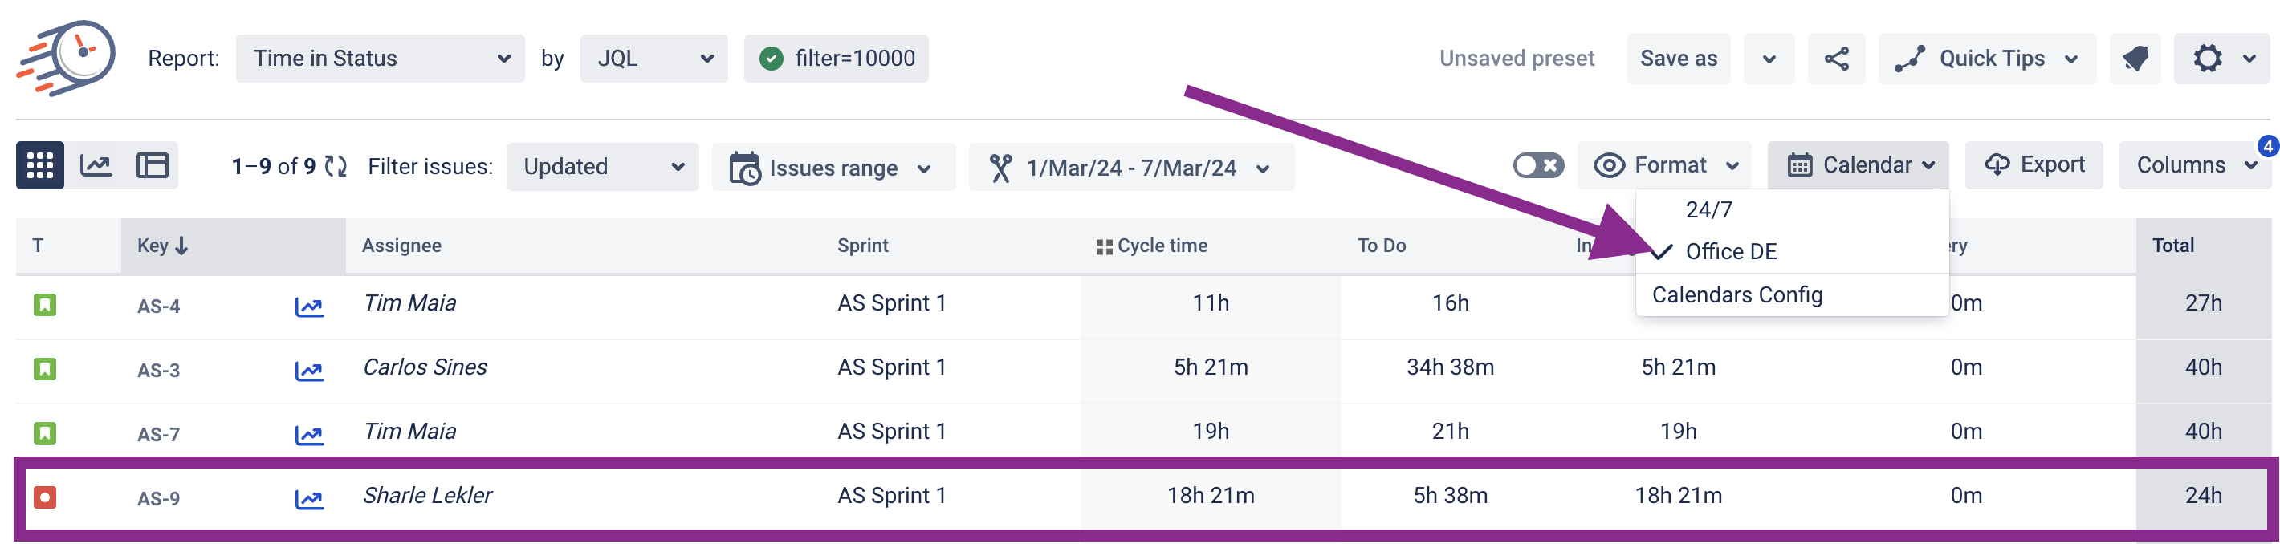Switch to the line chart view

pyautogui.click(x=96, y=165)
